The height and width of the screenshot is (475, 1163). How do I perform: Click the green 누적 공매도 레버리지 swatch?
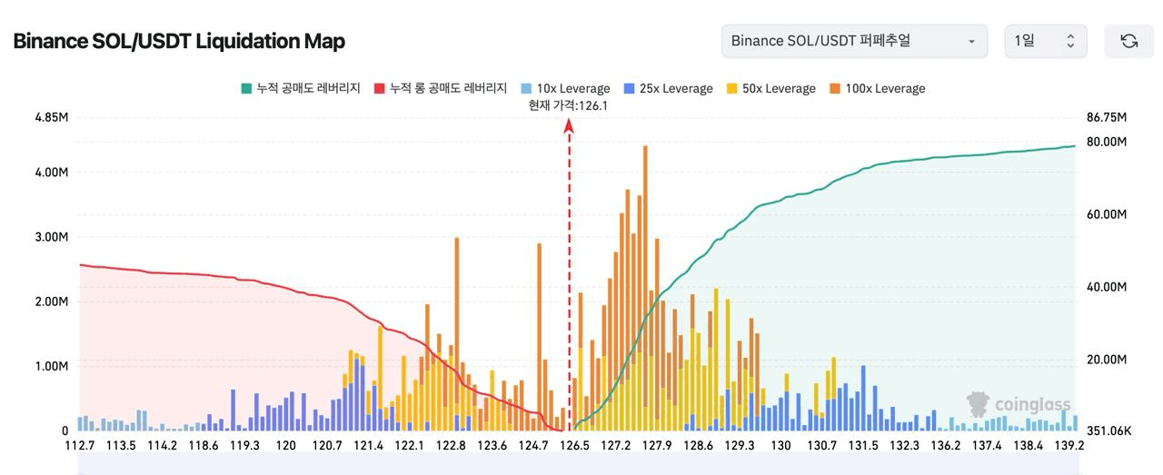point(246,89)
